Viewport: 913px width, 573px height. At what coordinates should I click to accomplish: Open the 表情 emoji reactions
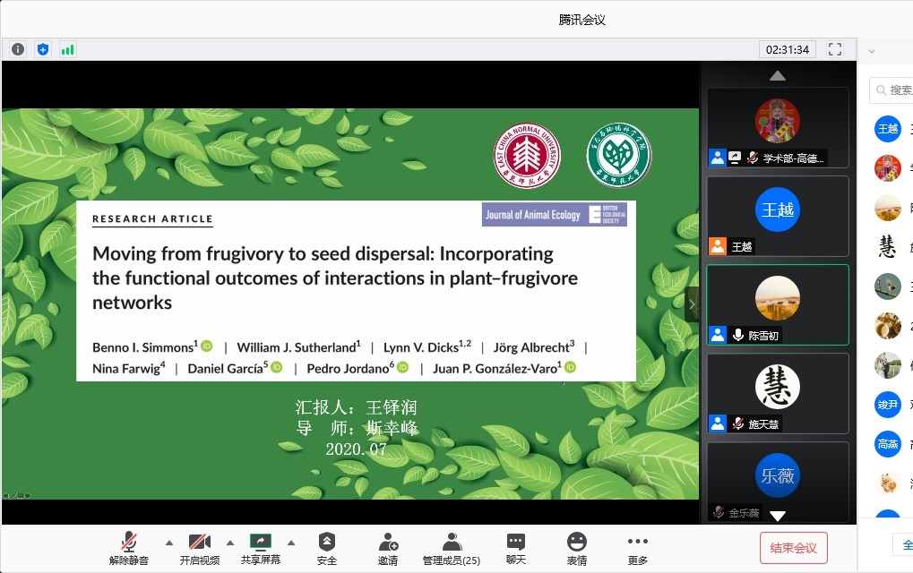[577, 548]
